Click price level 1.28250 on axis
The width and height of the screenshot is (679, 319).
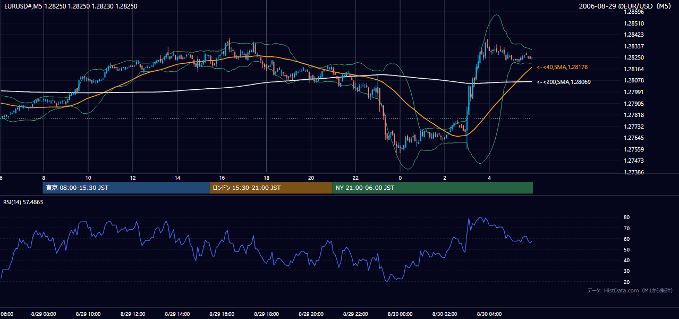tap(634, 57)
